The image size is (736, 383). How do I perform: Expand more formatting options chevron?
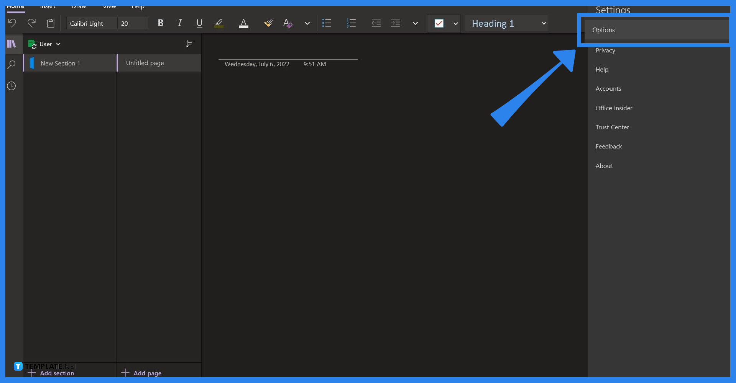(x=307, y=23)
